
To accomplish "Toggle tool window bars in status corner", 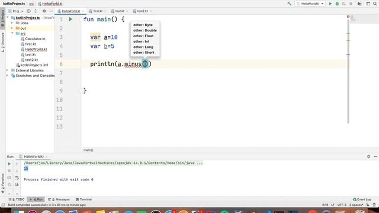I will point(3,205).
